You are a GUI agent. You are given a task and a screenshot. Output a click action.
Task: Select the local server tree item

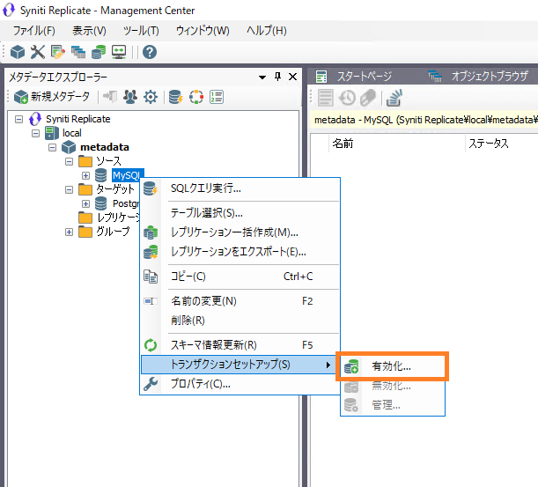coord(71,133)
